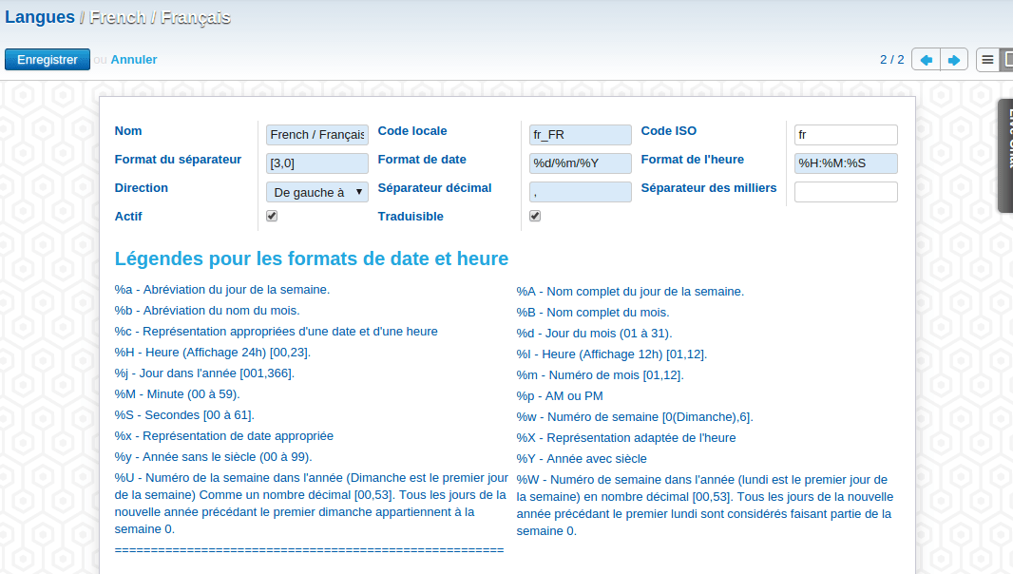Click the Code ISO label
The width and height of the screenshot is (1013, 574).
[669, 130]
